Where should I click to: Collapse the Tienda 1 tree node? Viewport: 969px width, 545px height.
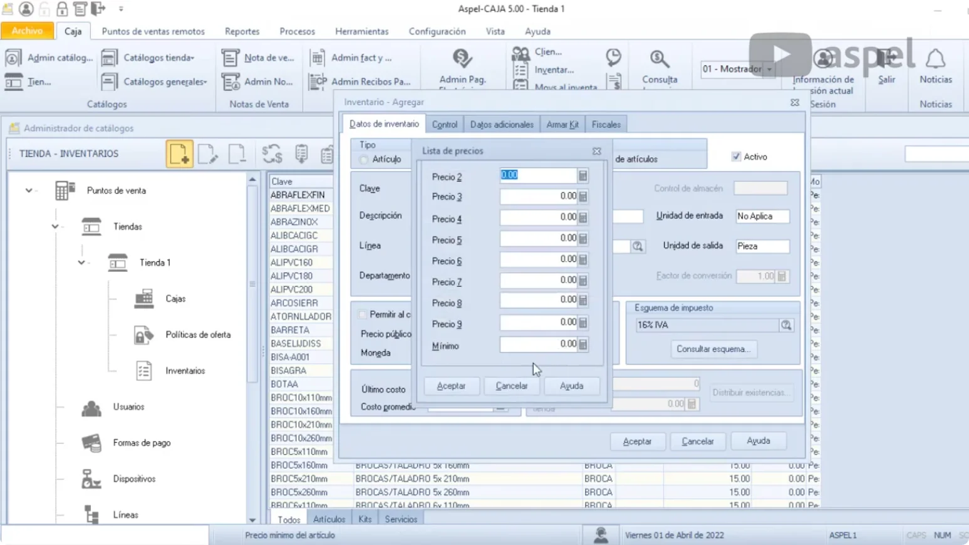[x=81, y=263]
